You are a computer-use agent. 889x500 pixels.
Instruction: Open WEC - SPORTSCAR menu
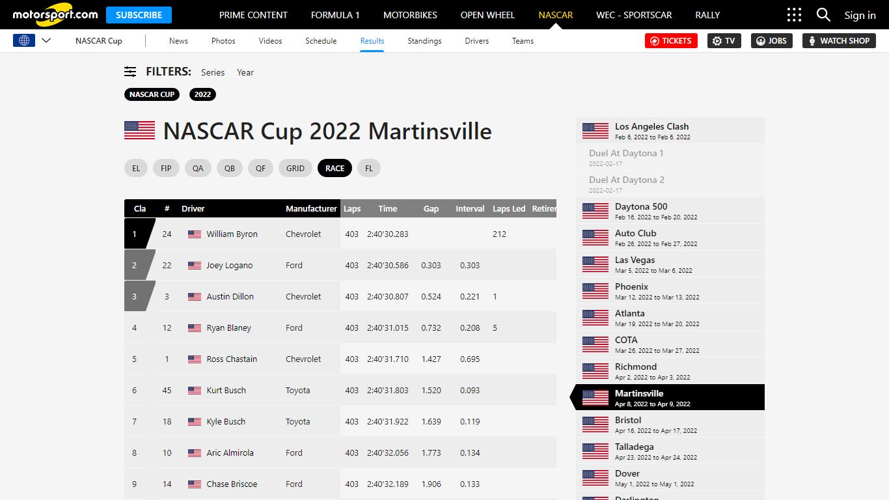point(634,15)
